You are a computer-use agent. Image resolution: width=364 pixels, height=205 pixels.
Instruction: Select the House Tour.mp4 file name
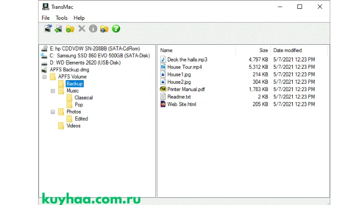pyautogui.click(x=185, y=67)
